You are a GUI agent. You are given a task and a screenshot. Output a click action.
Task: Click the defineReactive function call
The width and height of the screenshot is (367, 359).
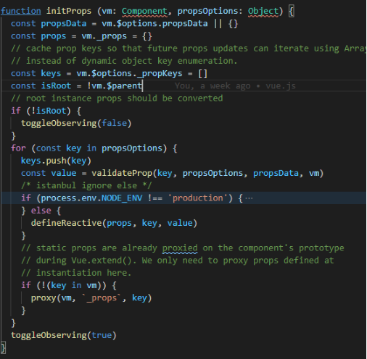coord(66,223)
